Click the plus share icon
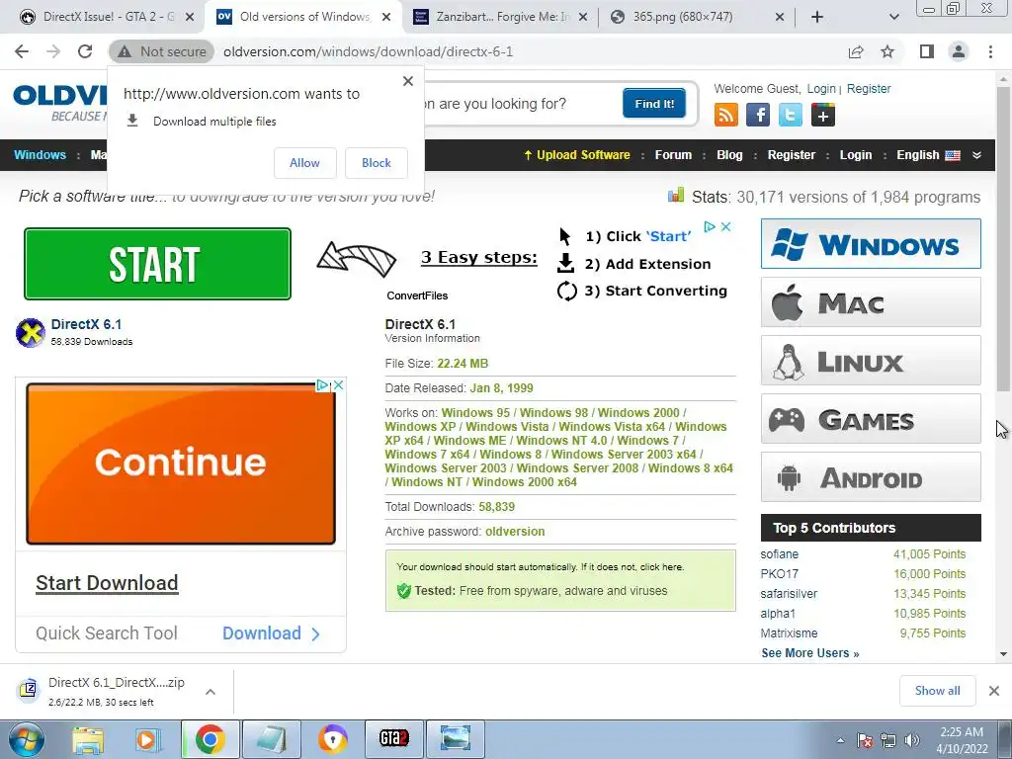The image size is (1012, 759). [823, 115]
